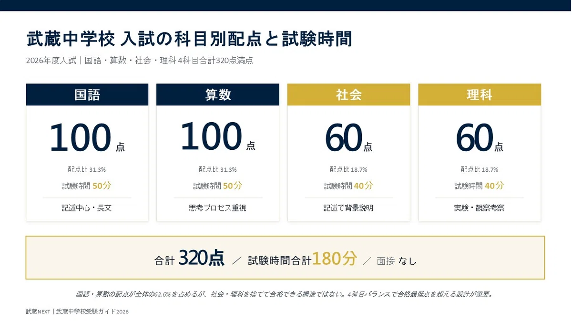
Task: Click the 60点 score in the 理科 card
Action: coord(480,139)
